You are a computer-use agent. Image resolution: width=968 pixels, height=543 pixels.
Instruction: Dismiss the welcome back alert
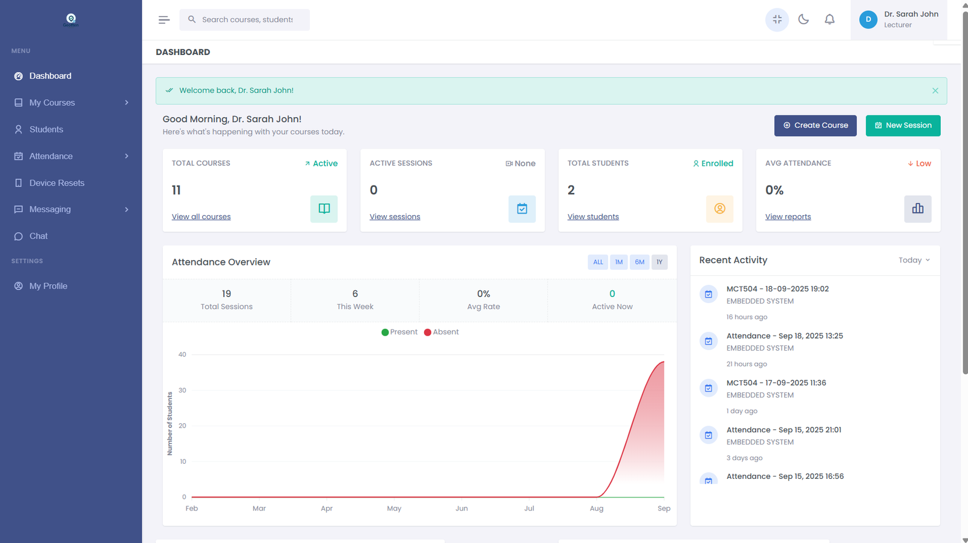935,91
